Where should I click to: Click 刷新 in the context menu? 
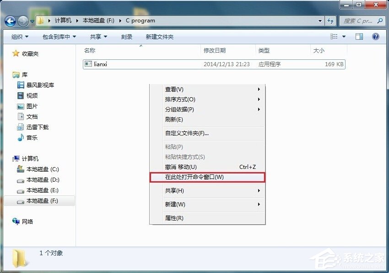pos(174,120)
